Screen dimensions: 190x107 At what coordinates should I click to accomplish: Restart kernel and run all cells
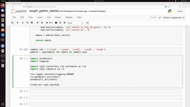tap(65, 23)
